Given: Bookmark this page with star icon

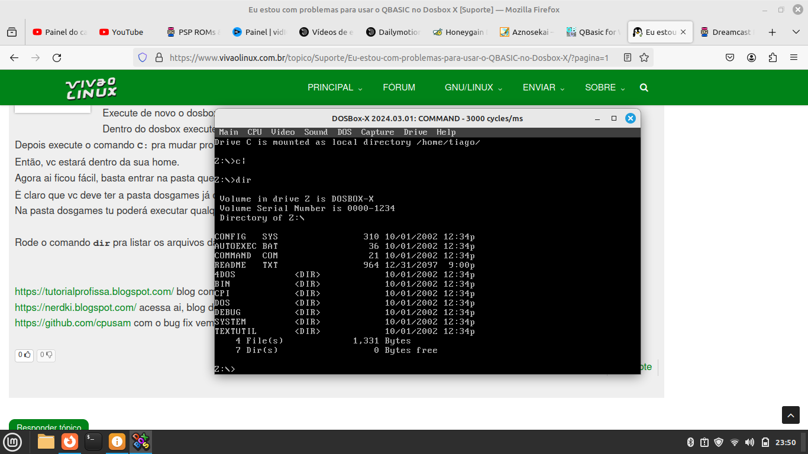Looking at the screenshot, I should pos(644,57).
